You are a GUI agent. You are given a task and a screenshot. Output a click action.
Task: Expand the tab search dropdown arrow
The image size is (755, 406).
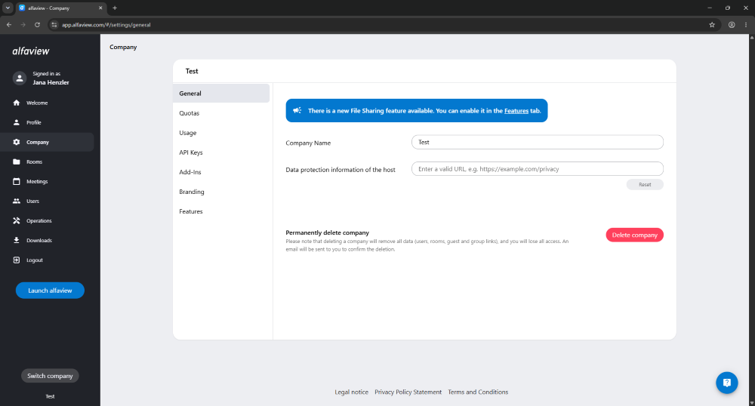click(x=8, y=8)
